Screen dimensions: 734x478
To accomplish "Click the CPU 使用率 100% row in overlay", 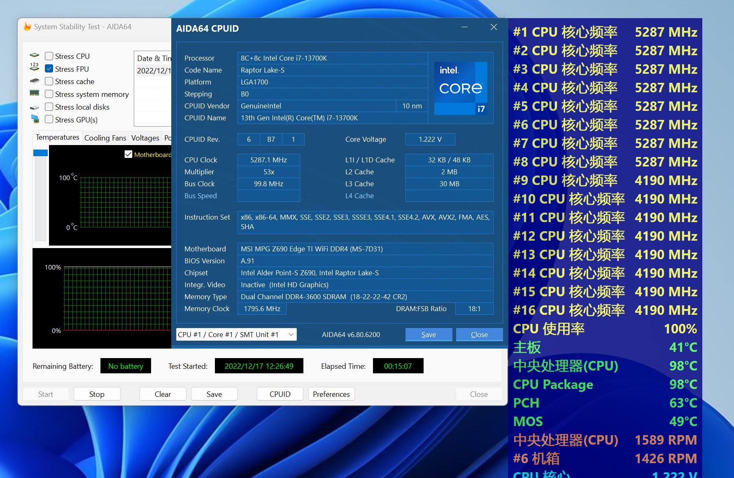I will pyautogui.click(x=605, y=329).
